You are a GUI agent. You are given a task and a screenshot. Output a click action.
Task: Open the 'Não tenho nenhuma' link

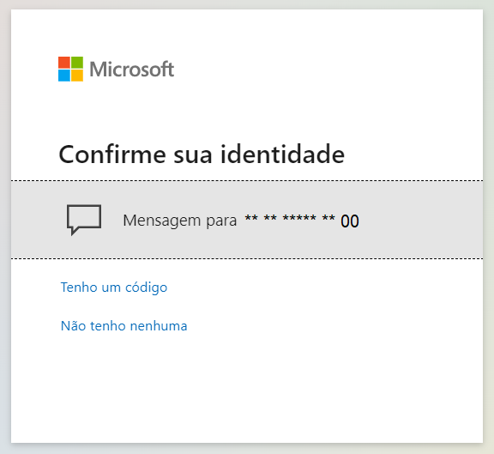[123, 325]
